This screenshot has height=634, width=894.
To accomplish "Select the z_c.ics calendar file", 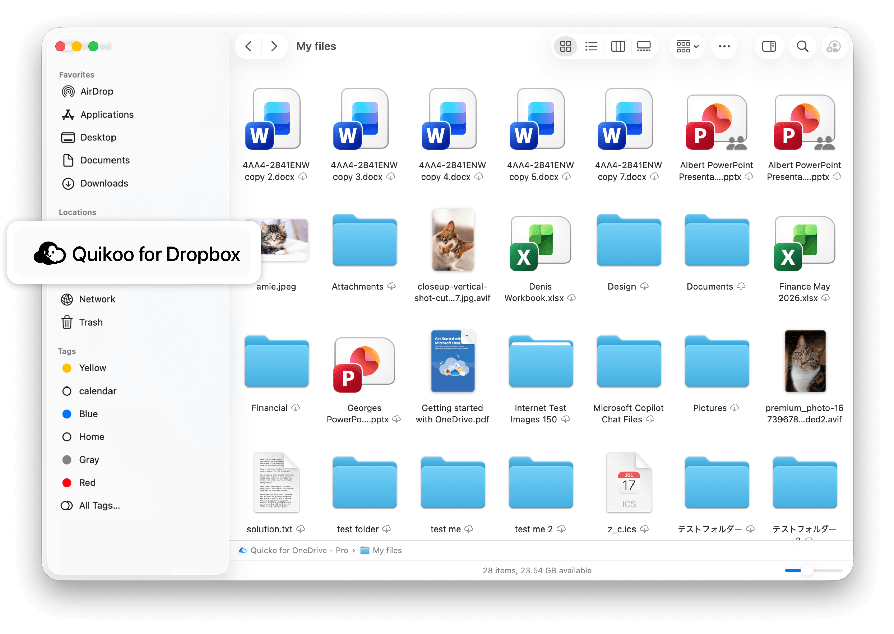I will pos(629,483).
